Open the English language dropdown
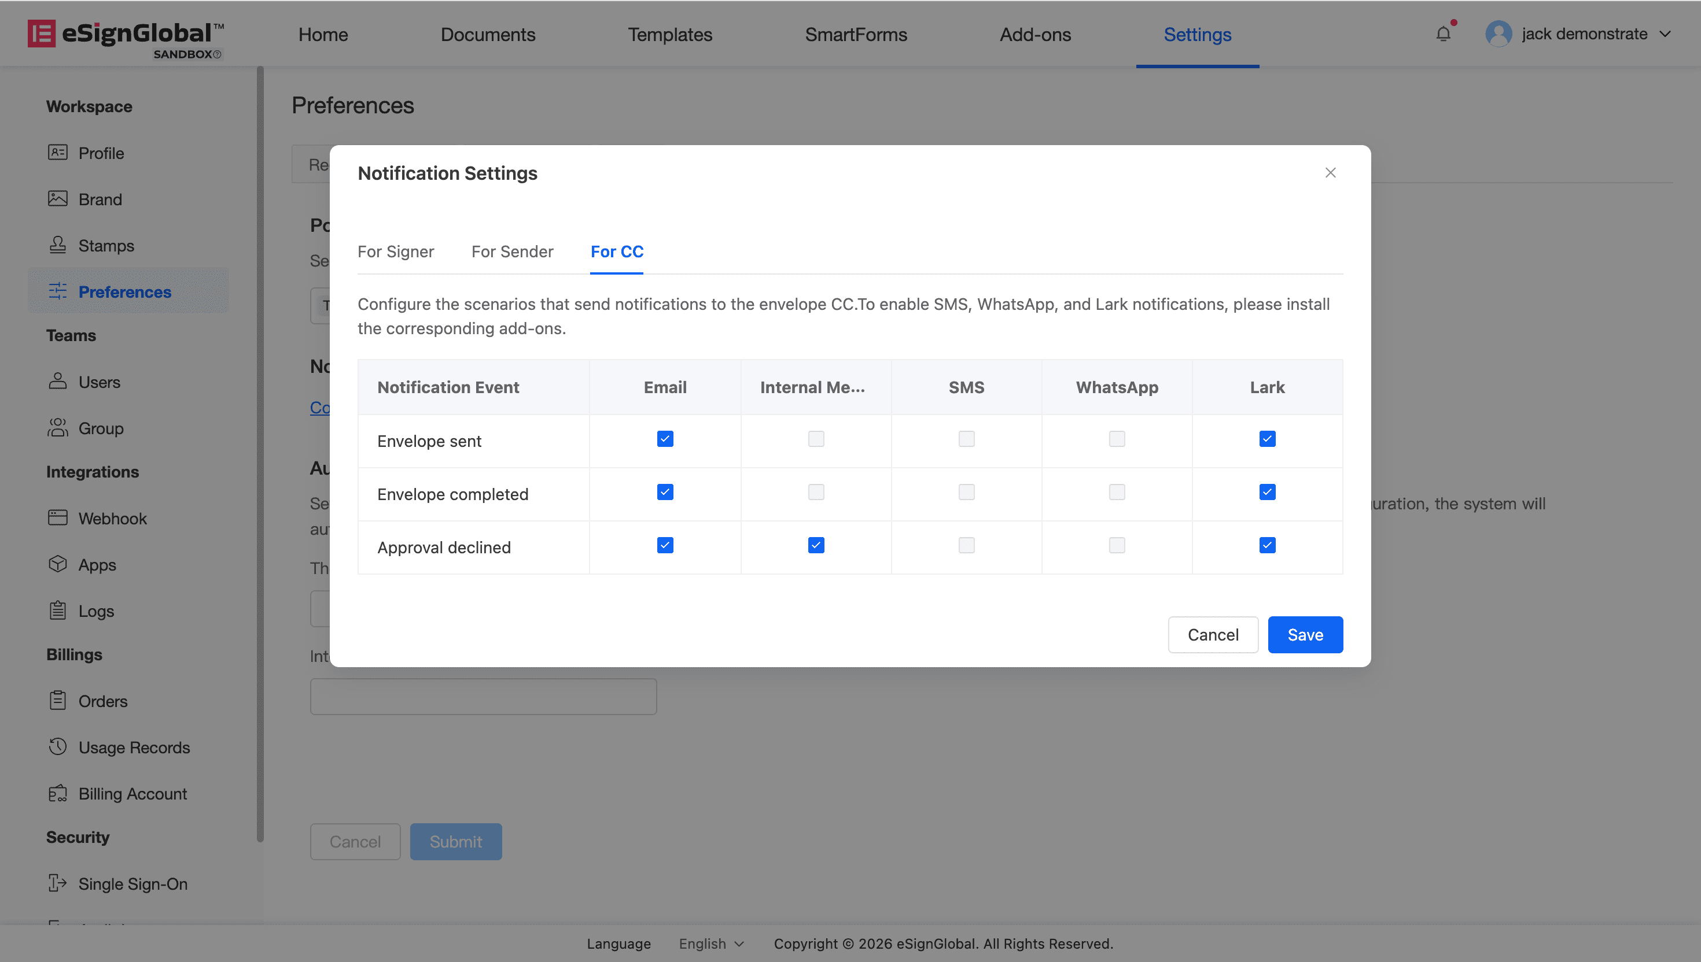Image resolution: width=1701 pixels, height=962 pixels. [710, 943]
